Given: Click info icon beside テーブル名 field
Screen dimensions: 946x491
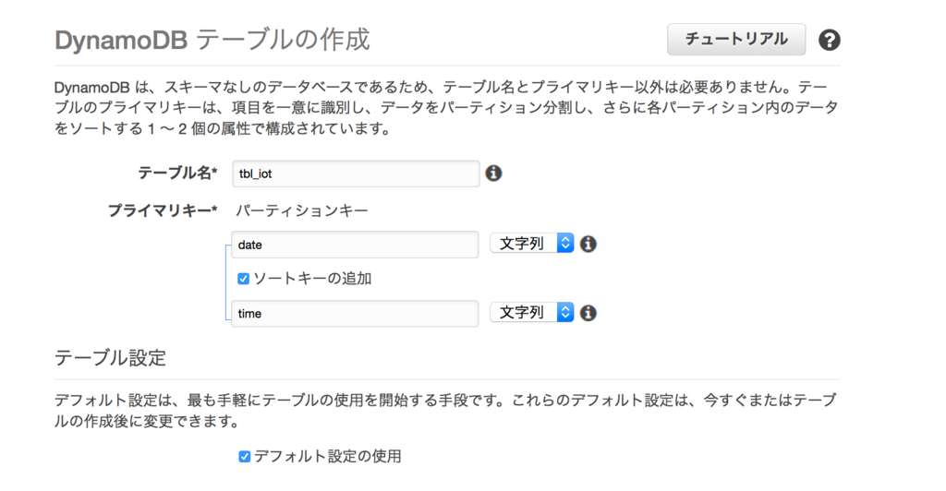Looking at the screenshot, I should [493, 174].
